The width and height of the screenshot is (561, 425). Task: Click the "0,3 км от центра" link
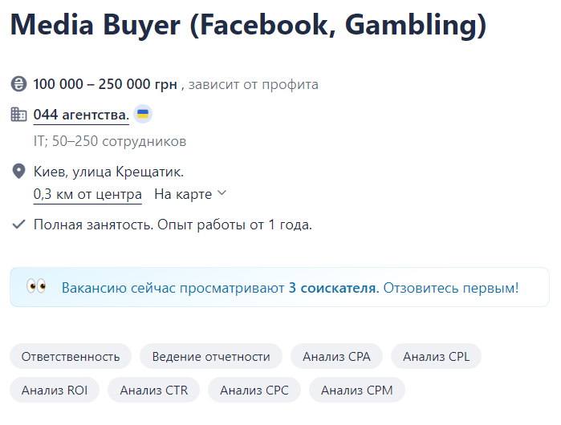coord(87,194)
